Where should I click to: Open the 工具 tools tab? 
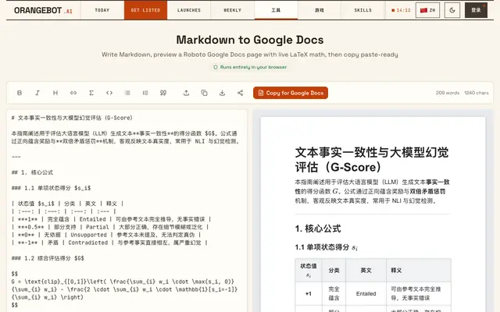click(x=276, y=10)
